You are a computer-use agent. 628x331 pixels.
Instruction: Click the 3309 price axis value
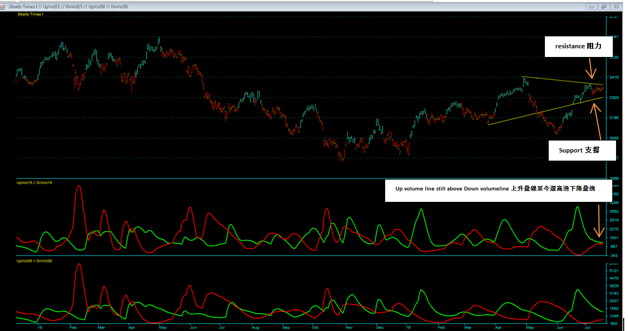coord(614,98)
